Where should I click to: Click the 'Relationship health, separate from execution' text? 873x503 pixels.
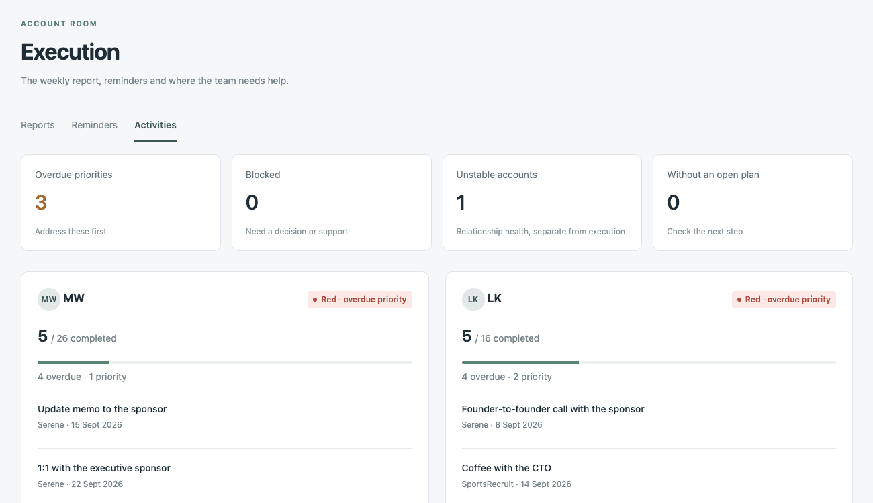541,232
